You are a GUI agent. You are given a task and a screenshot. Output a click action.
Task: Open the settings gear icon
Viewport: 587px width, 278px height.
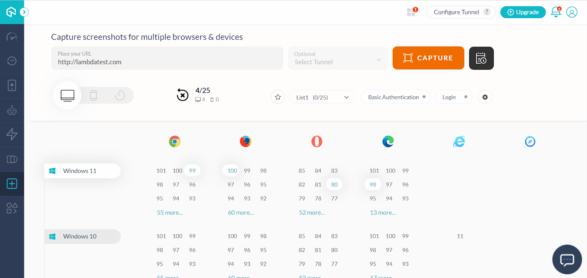[x=485, y=97]
